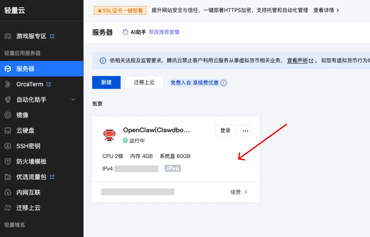
Task: Click external link icon beside 游戏服专区
Action: click(52, 36)
